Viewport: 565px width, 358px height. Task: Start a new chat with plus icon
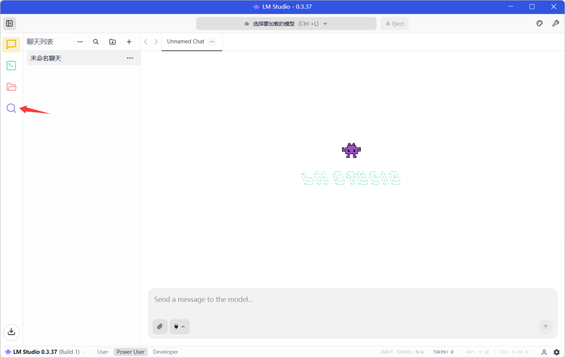pos(129,42)
